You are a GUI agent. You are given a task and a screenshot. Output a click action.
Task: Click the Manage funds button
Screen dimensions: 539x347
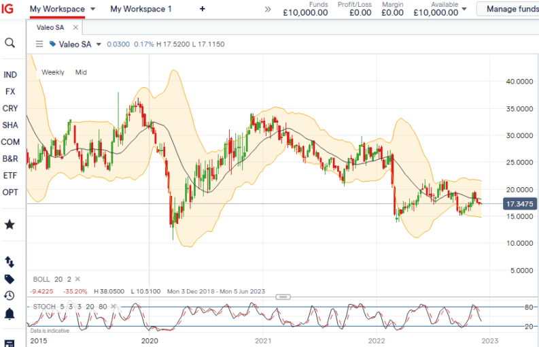pyautogui.click(x=509, y=9)
